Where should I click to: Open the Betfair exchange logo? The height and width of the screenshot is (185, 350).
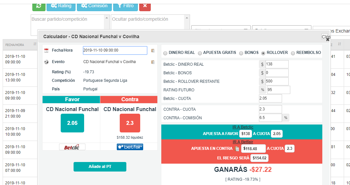click(130, 147)
